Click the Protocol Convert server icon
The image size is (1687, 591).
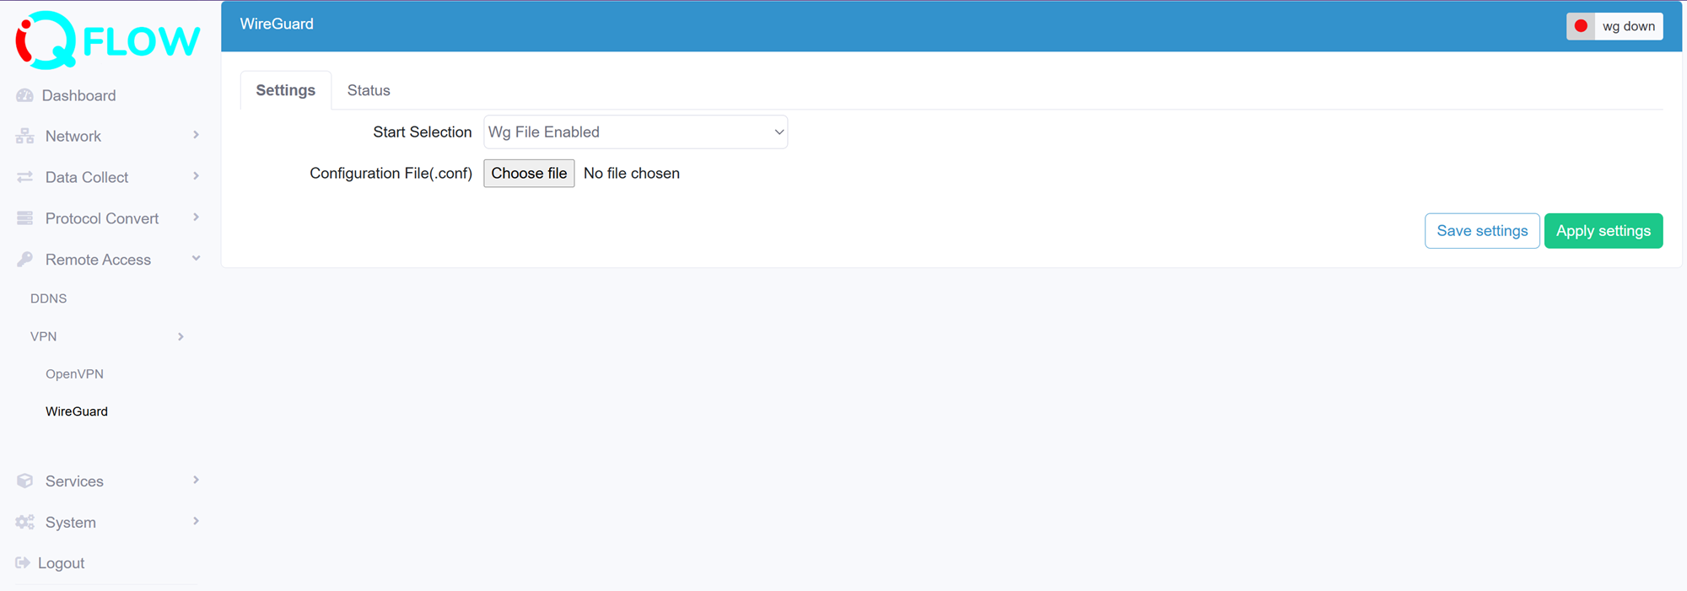[24, 218]
